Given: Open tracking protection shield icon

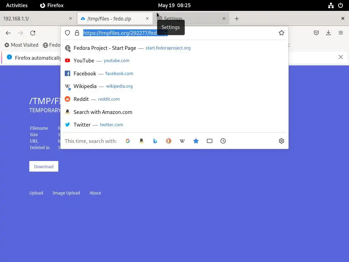Looking at the screenshot, I should point(67,33).
